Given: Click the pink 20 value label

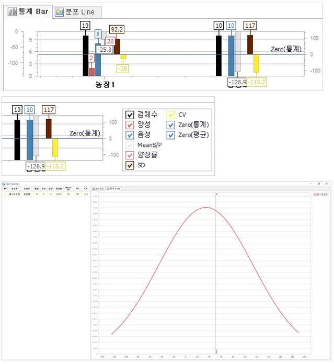Looking at the screenshot, I should tap(110, 41).
